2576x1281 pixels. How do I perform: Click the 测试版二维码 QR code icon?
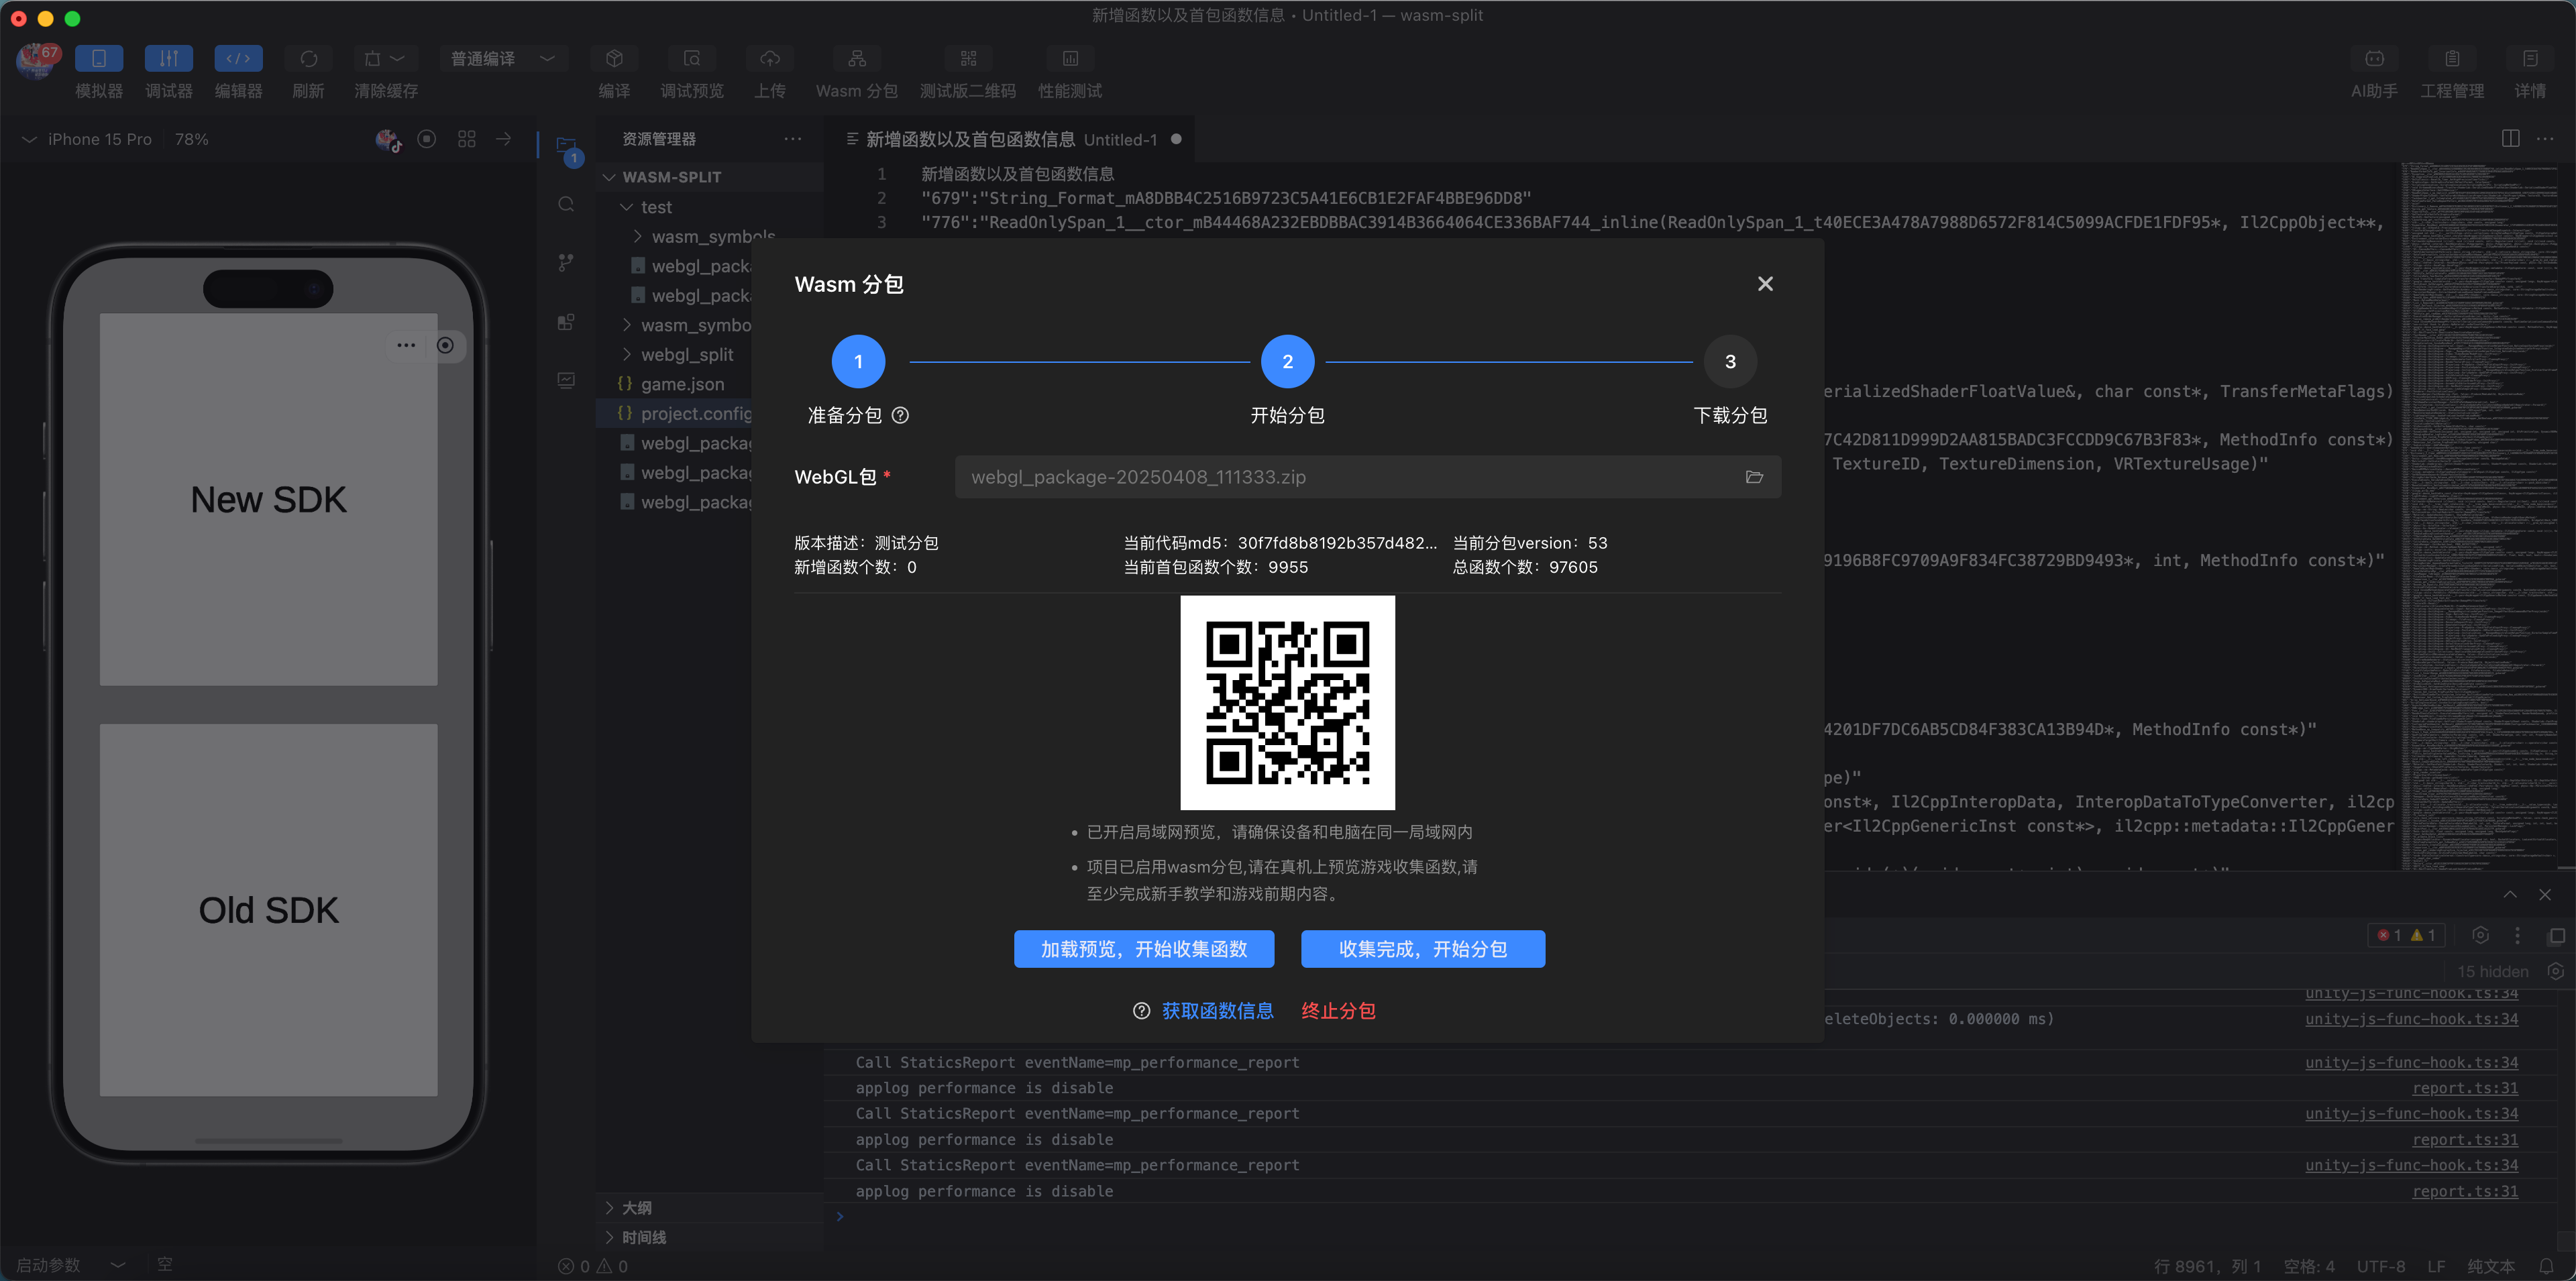[x=968, y=58]
